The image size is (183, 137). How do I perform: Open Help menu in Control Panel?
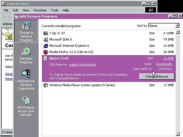click(x=65, y=10)
